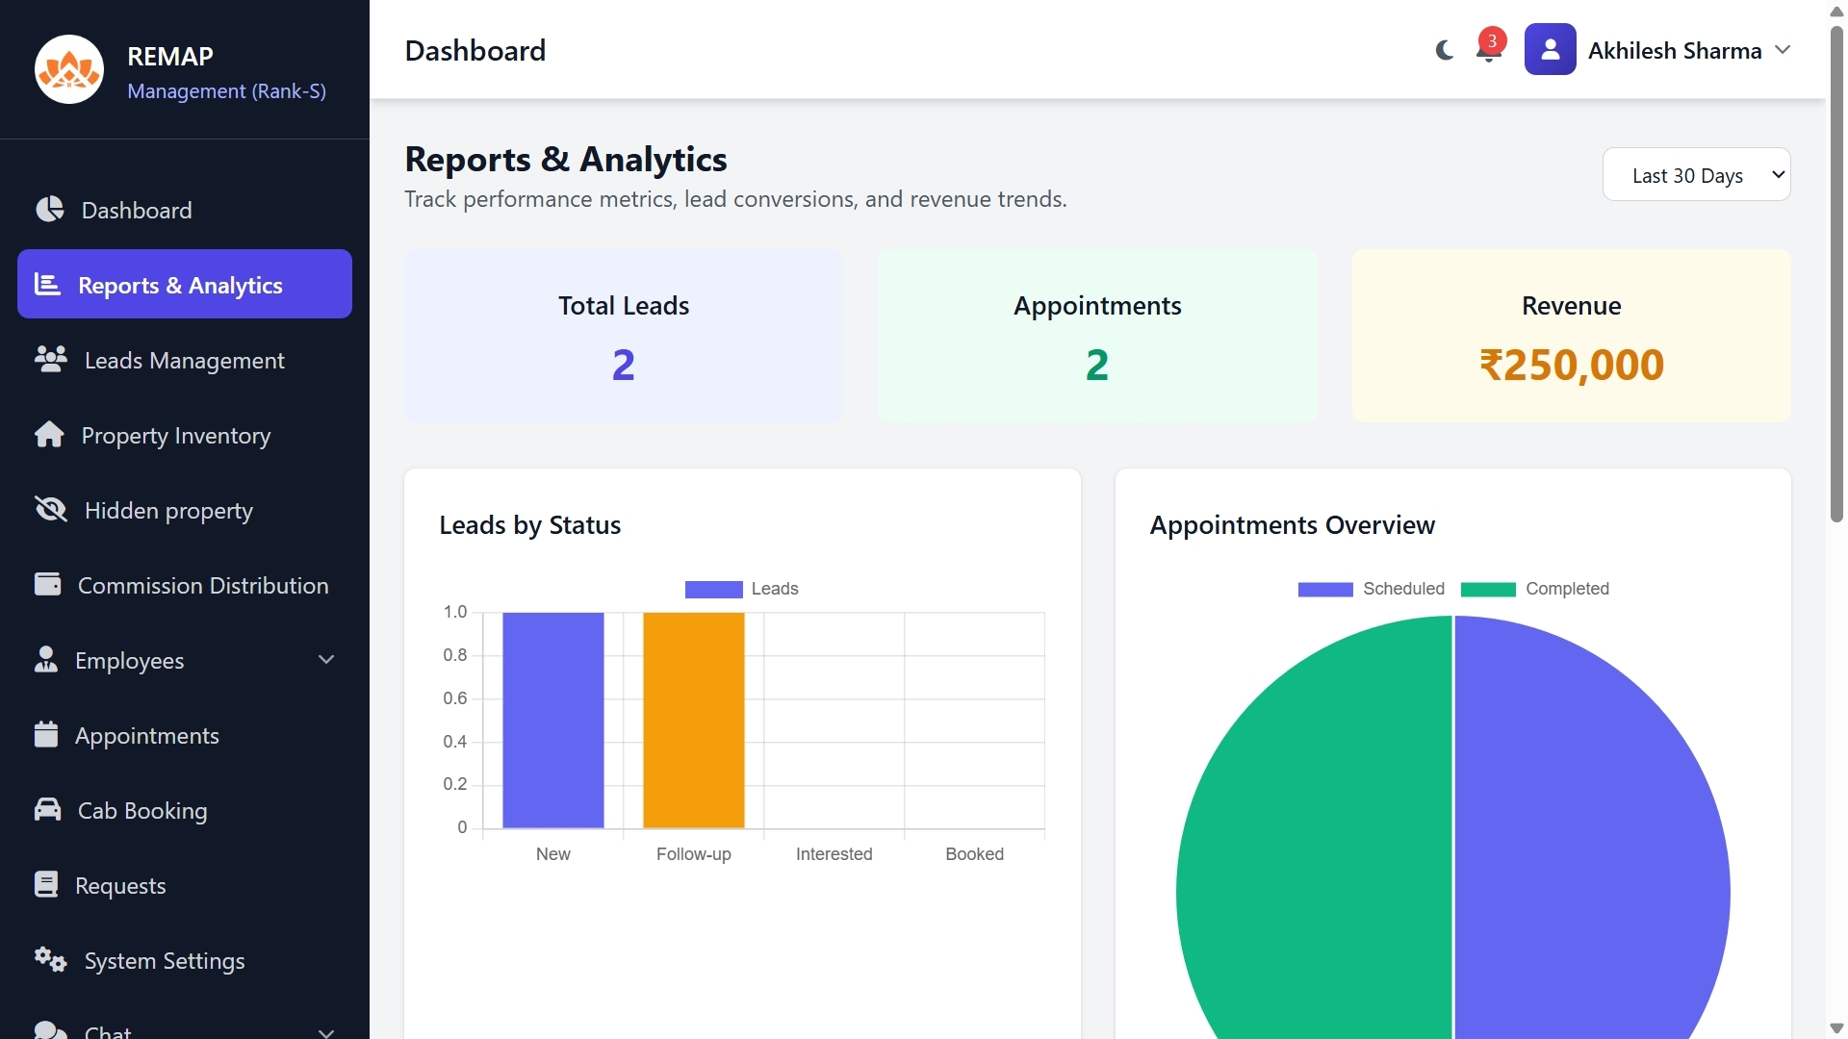This screenshot has width=1848, height=1039.
Task: Toggle the Leads legend in the bar chart
Action: (741, 588)
